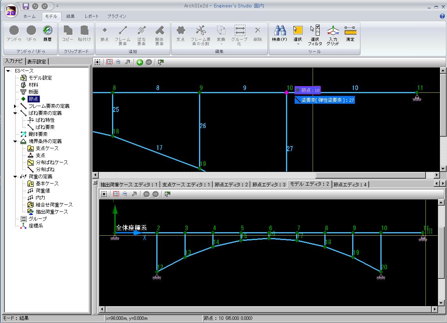447x323 pixels.
Task: Click zoom-out magnifier in lower view toolbar
Action: [125, 194]
